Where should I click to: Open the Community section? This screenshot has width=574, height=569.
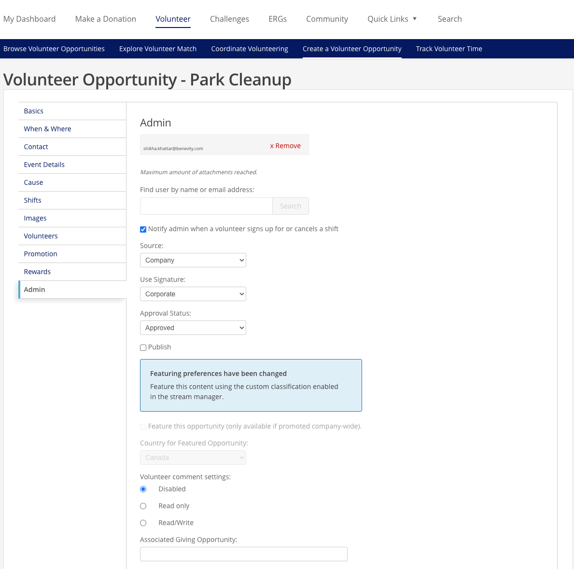[327, 19]
